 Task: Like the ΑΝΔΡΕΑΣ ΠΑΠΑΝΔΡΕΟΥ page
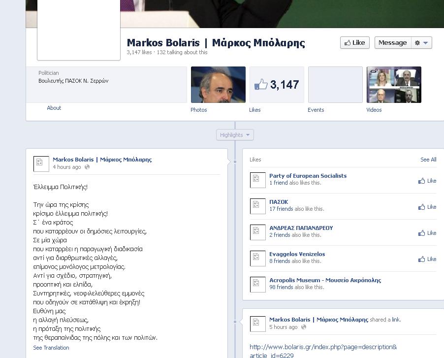[x=427, y=233]
